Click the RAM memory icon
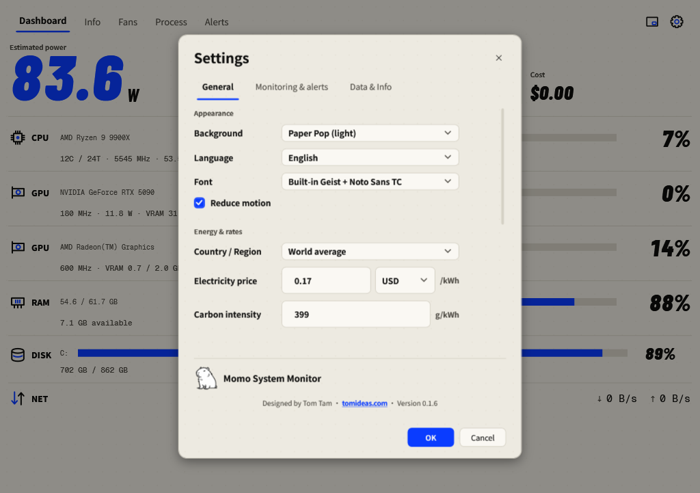 (18, 303)
